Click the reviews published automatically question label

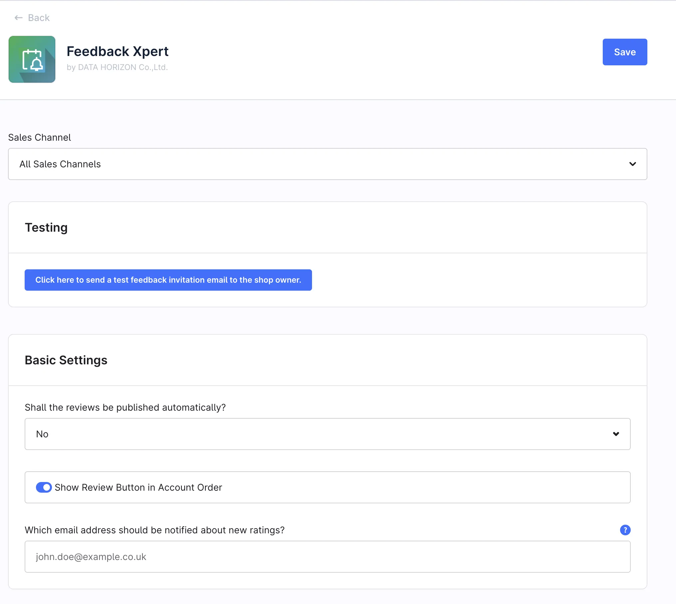point(125,407)
